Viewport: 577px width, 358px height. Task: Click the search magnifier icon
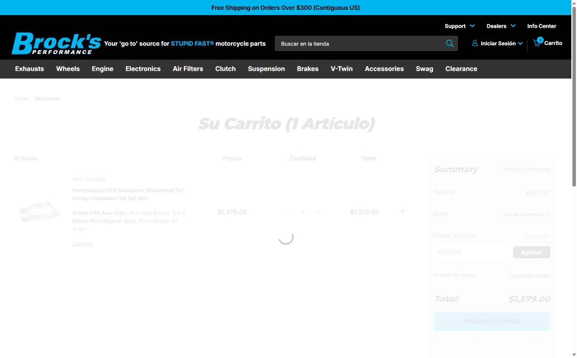(x=450, y=43)
